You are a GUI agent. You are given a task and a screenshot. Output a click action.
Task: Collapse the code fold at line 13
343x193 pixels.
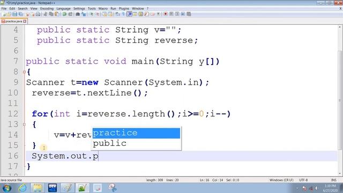pos(24,124)
